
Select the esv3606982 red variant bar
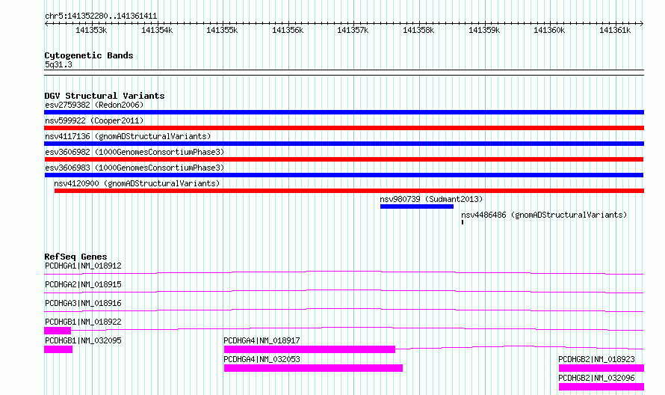(344, 159)
